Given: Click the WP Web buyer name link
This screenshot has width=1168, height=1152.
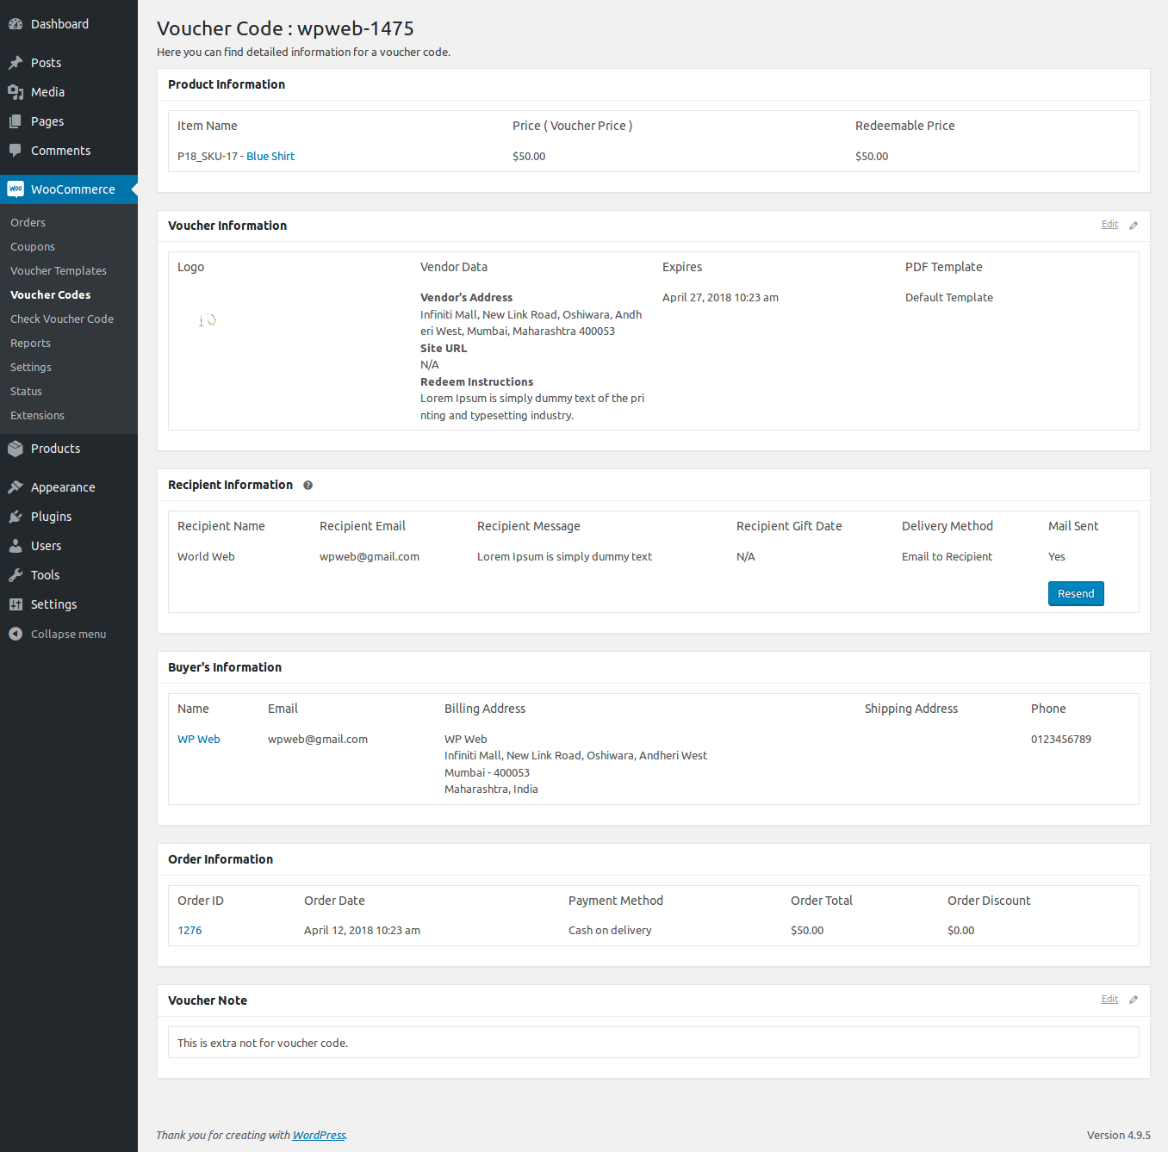Looking at the screenshot, I should point(199,740).
